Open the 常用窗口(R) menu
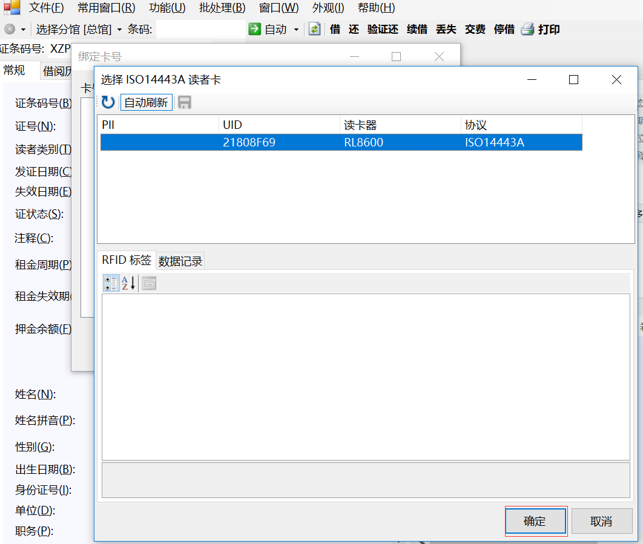 click(106, 7)
